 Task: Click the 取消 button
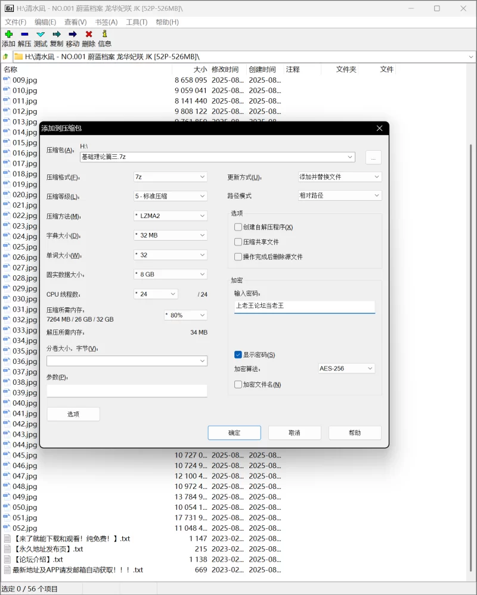click(x=295, y=432)
